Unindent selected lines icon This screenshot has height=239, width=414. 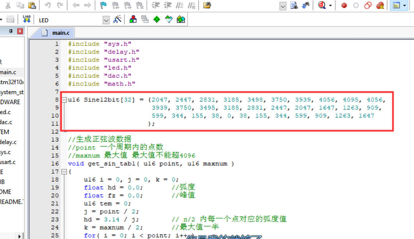pos(167,5)
